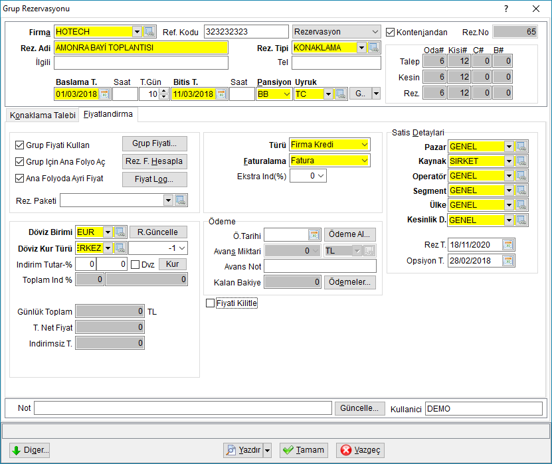Open calendar for Rez T. date
Image resolution: width=552 pixels, height=464 pixels.
click(x=508, y=245)
